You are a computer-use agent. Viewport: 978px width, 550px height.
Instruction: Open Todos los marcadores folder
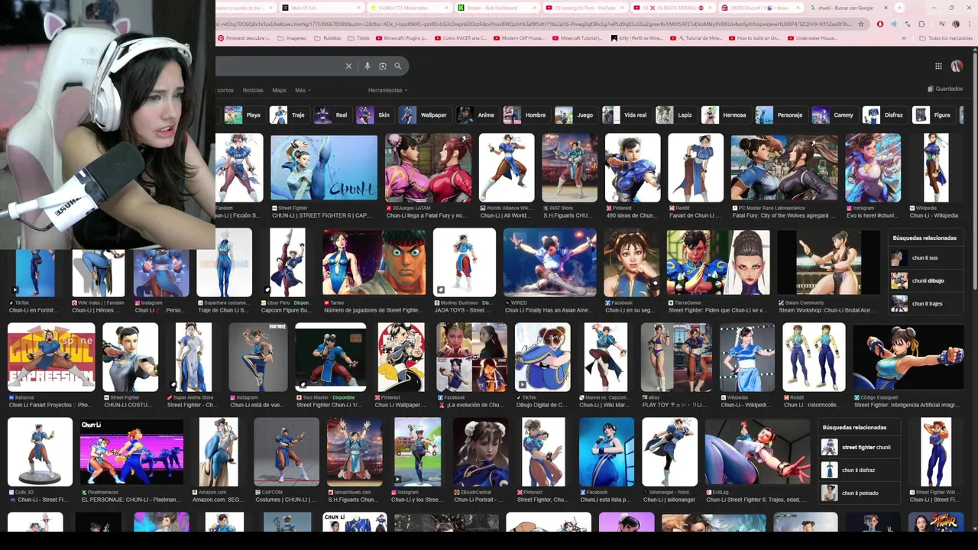(x=946, y=37)
